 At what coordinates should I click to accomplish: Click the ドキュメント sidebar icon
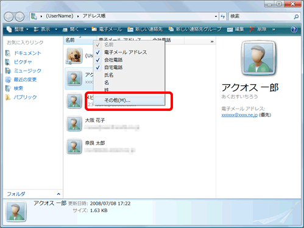[x=8, y=53]
